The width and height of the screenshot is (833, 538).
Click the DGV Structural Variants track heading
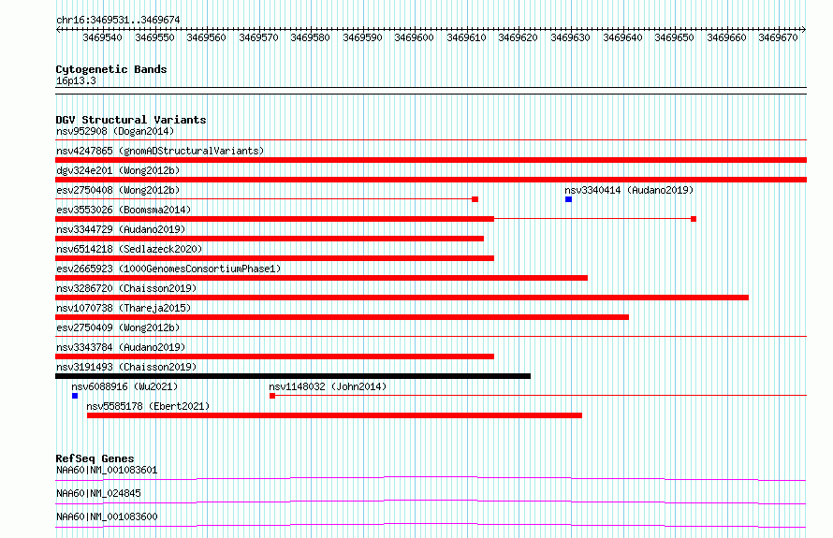pyautogui.click(x=131, y=120)
